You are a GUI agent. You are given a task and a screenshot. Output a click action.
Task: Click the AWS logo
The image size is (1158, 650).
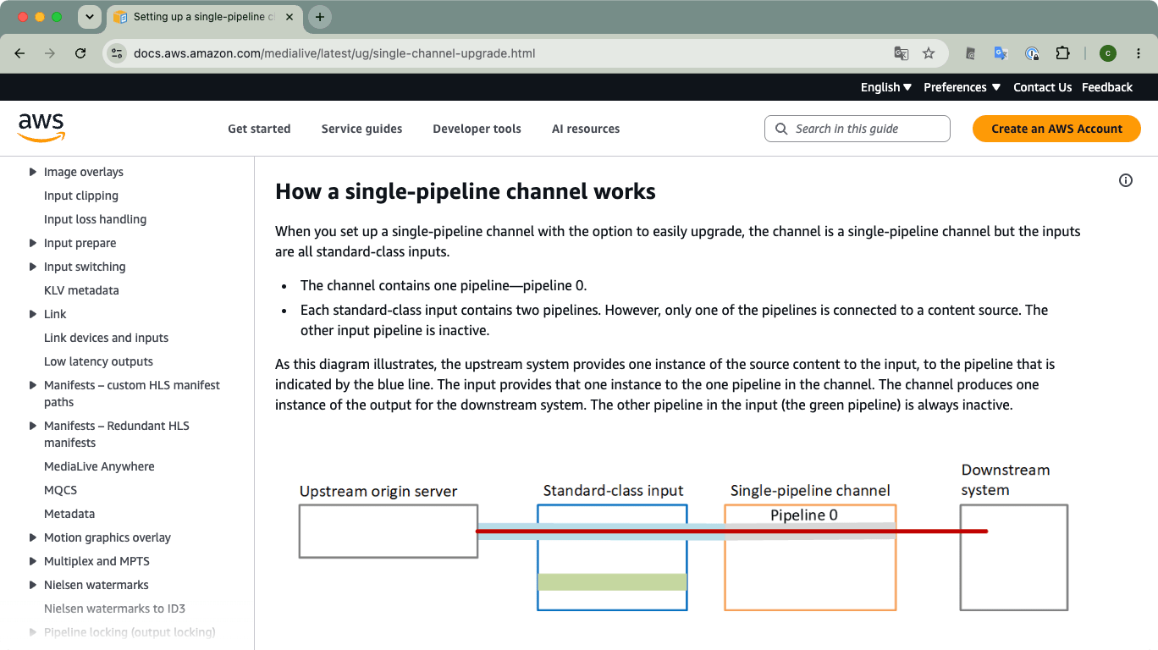[x=41, y=128]
